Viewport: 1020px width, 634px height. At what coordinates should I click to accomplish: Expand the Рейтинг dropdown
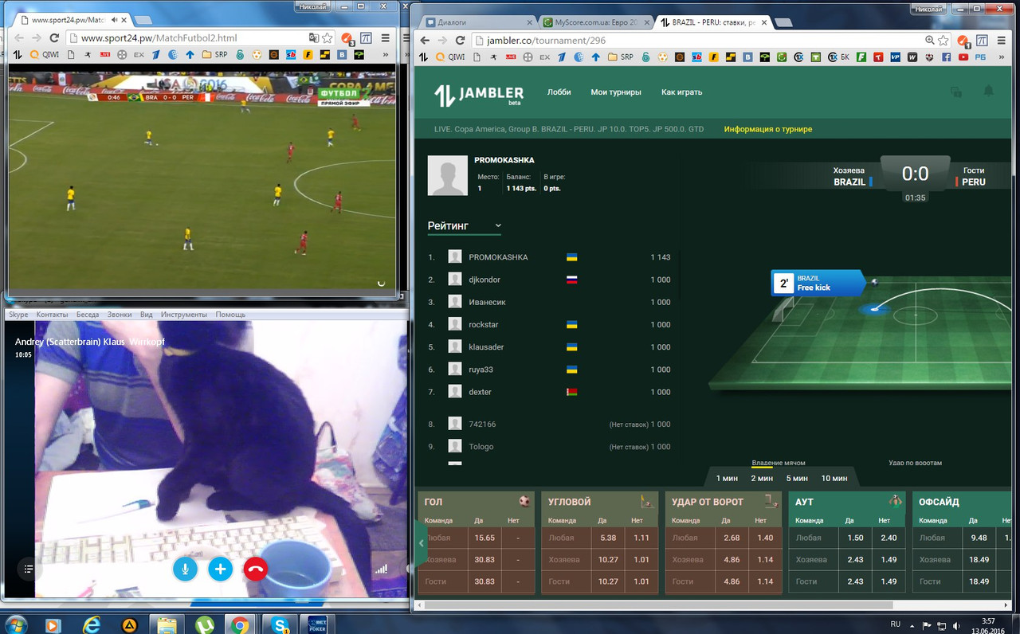(465, 226)
